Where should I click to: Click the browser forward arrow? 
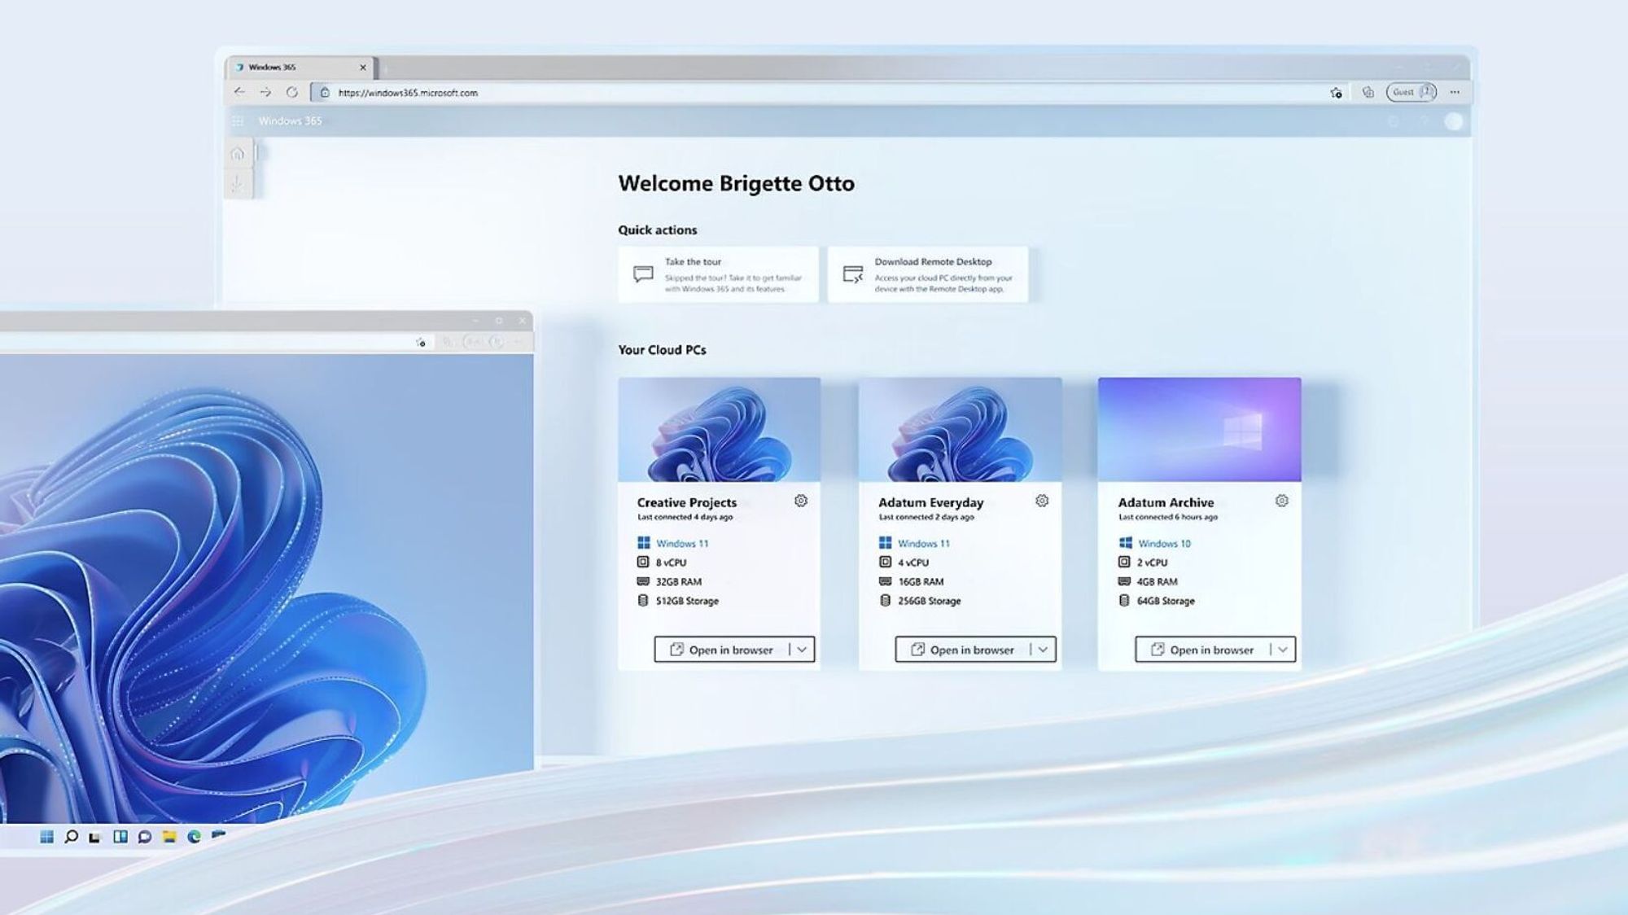(x=265, y=92)
